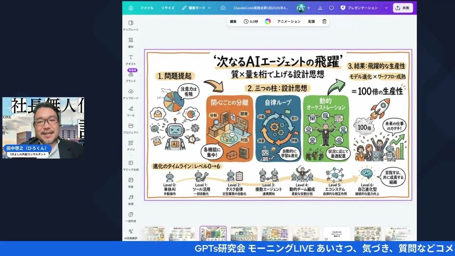This screenshot has height=256, width=455.
Task: Open the ファイル menu
Action: 147,7
